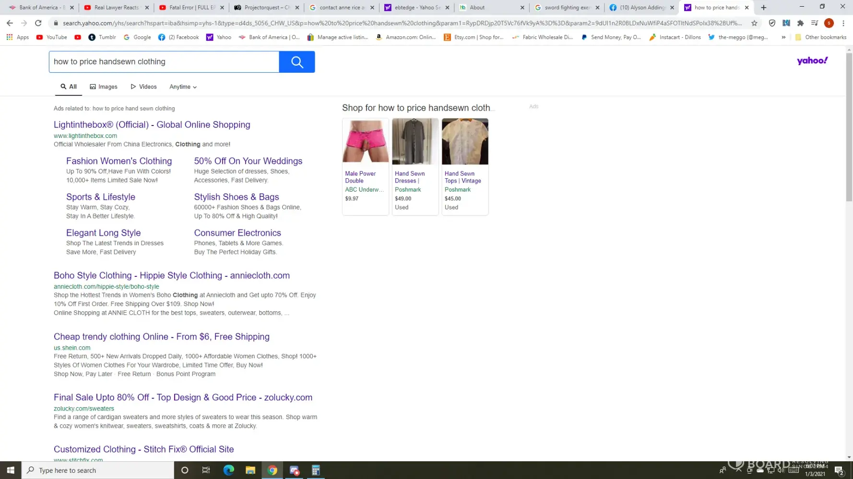Viewport: 853px width, 479px height.
Task: Open Chrome's three-dot menu
Action: pos(843,23)
